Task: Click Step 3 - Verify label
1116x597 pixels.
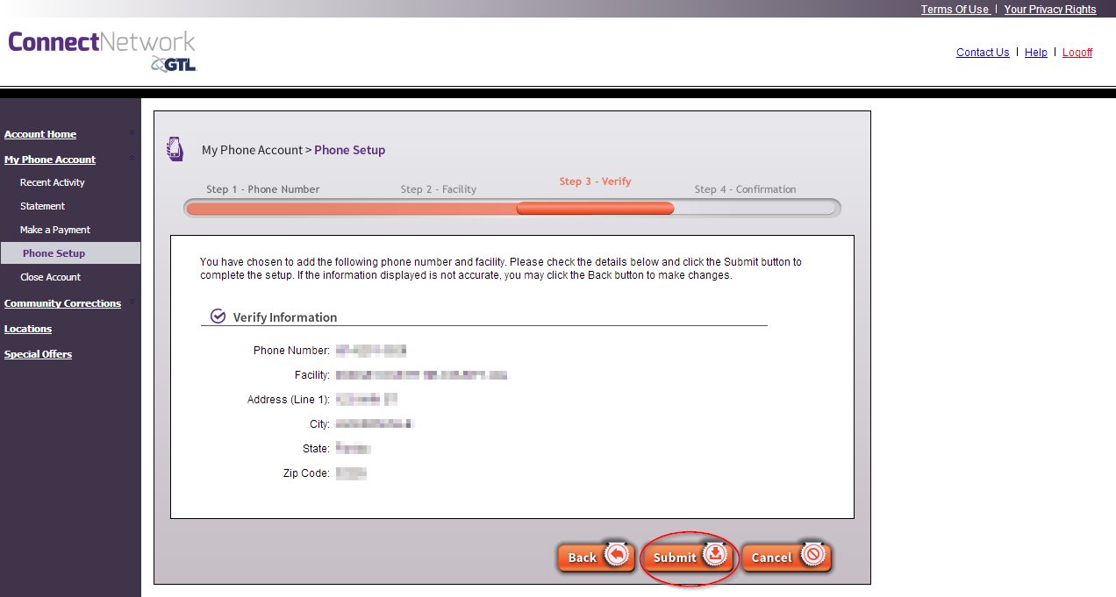Action: 596,181
